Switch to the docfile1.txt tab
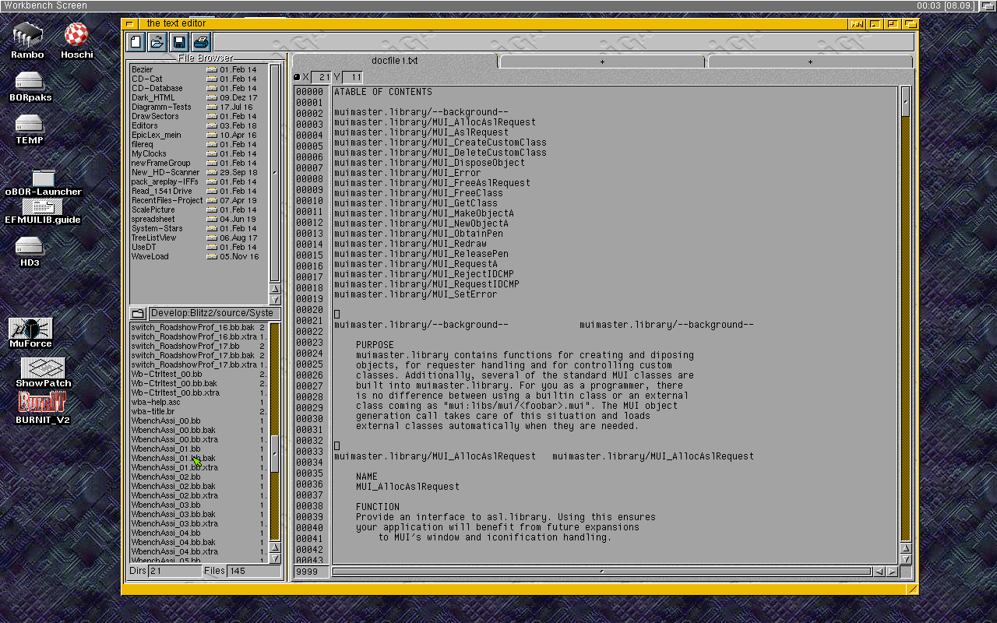Image resolution: width=997 pixels, height=623 pixels. [394, 61]
